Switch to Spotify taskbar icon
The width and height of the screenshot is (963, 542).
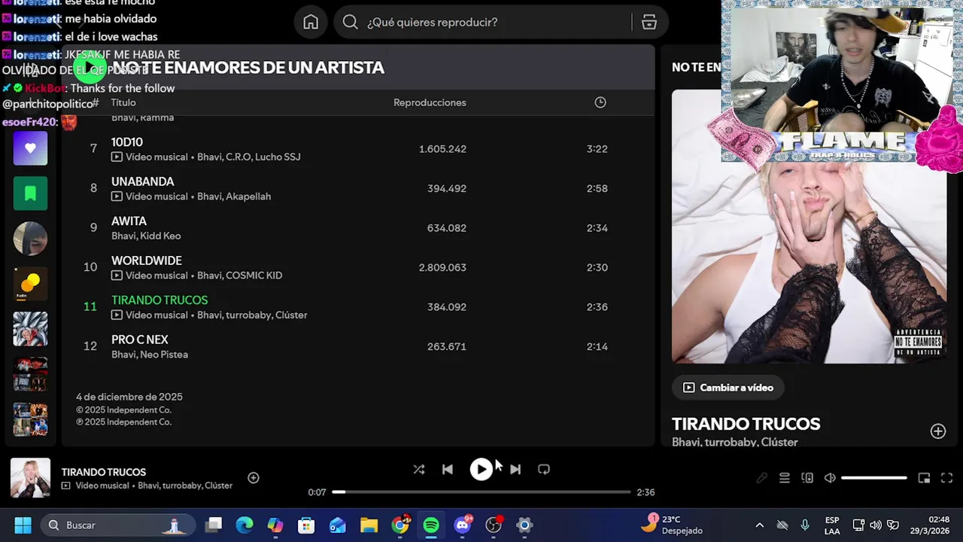click(x=431, y=525)
